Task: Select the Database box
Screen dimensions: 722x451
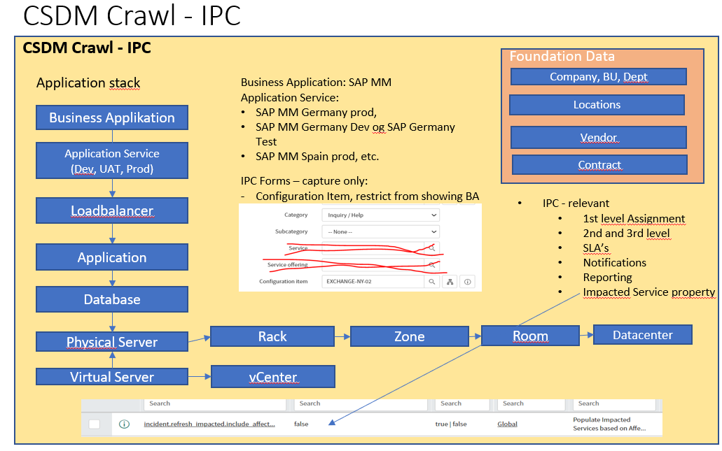Action: [112, 299]
